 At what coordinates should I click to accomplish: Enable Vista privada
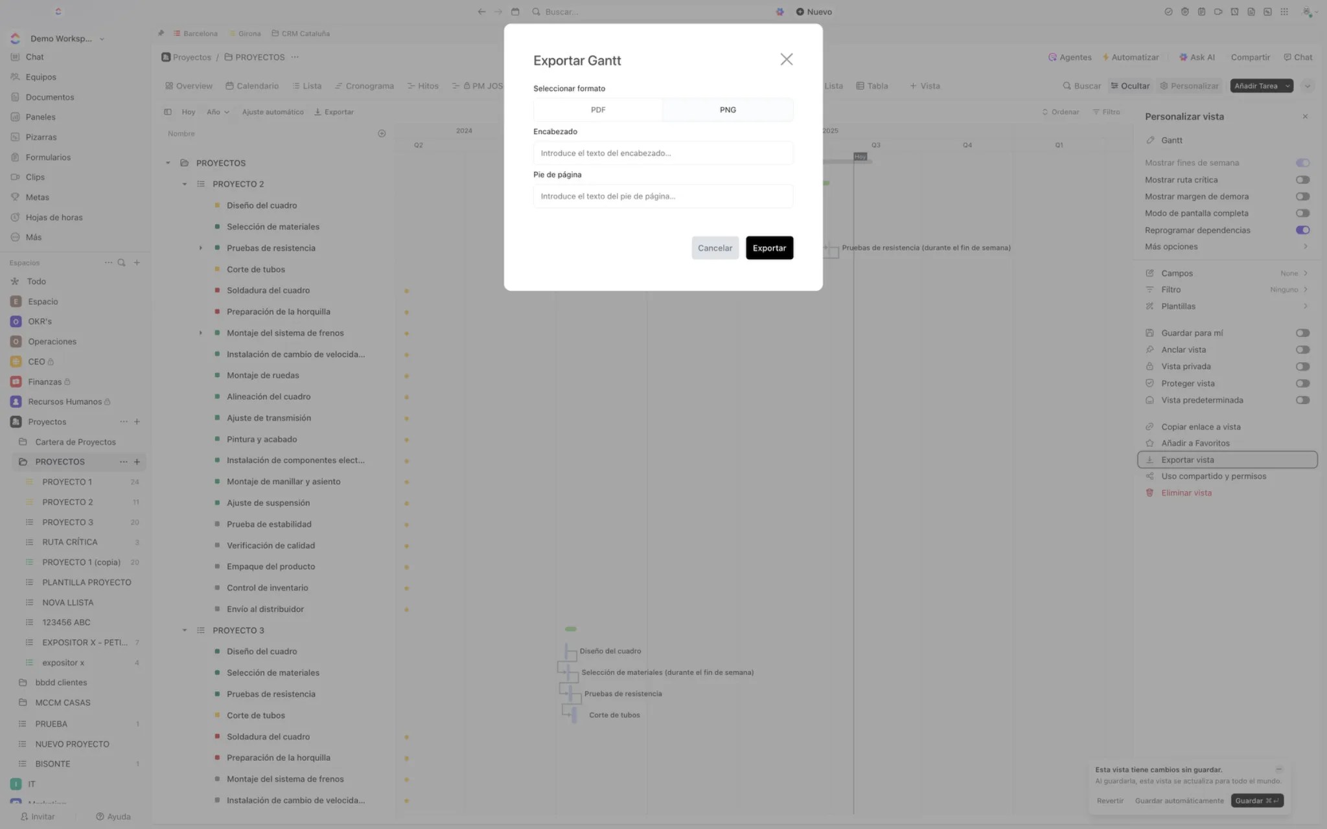click(x=1304, y=366)
